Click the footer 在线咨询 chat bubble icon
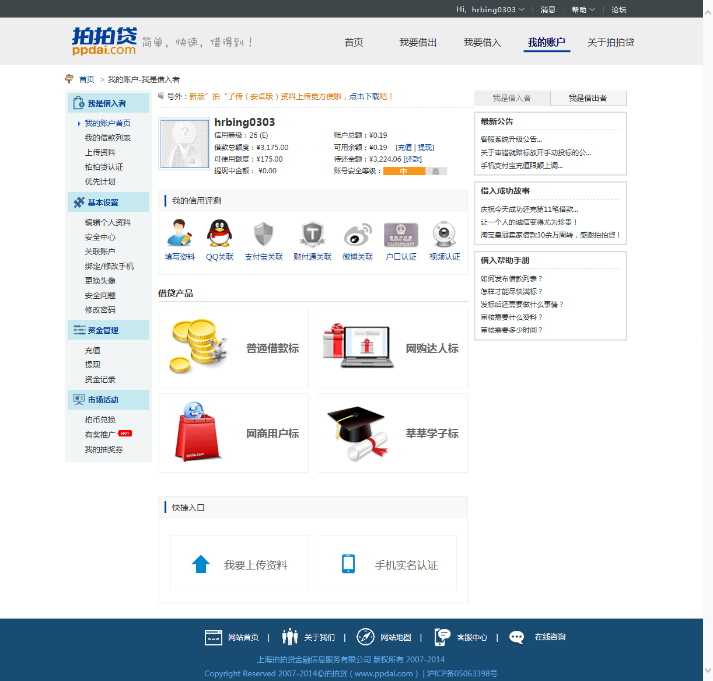Viewport: 713px width, 681px height. (516, 637)
